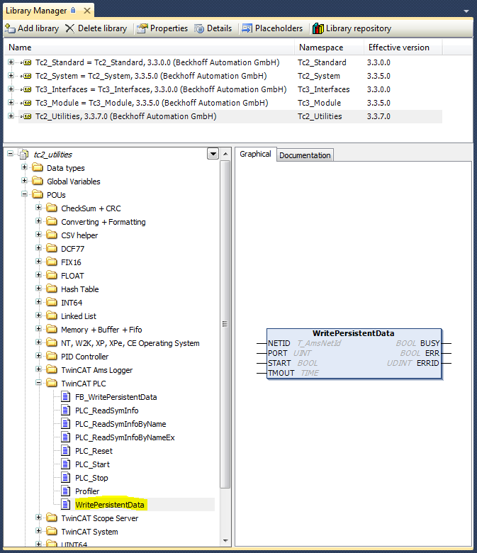This screenshot has width=477, height=553.
Task: Click the DCF77 folder icon
Action: [x=52, y=248]
